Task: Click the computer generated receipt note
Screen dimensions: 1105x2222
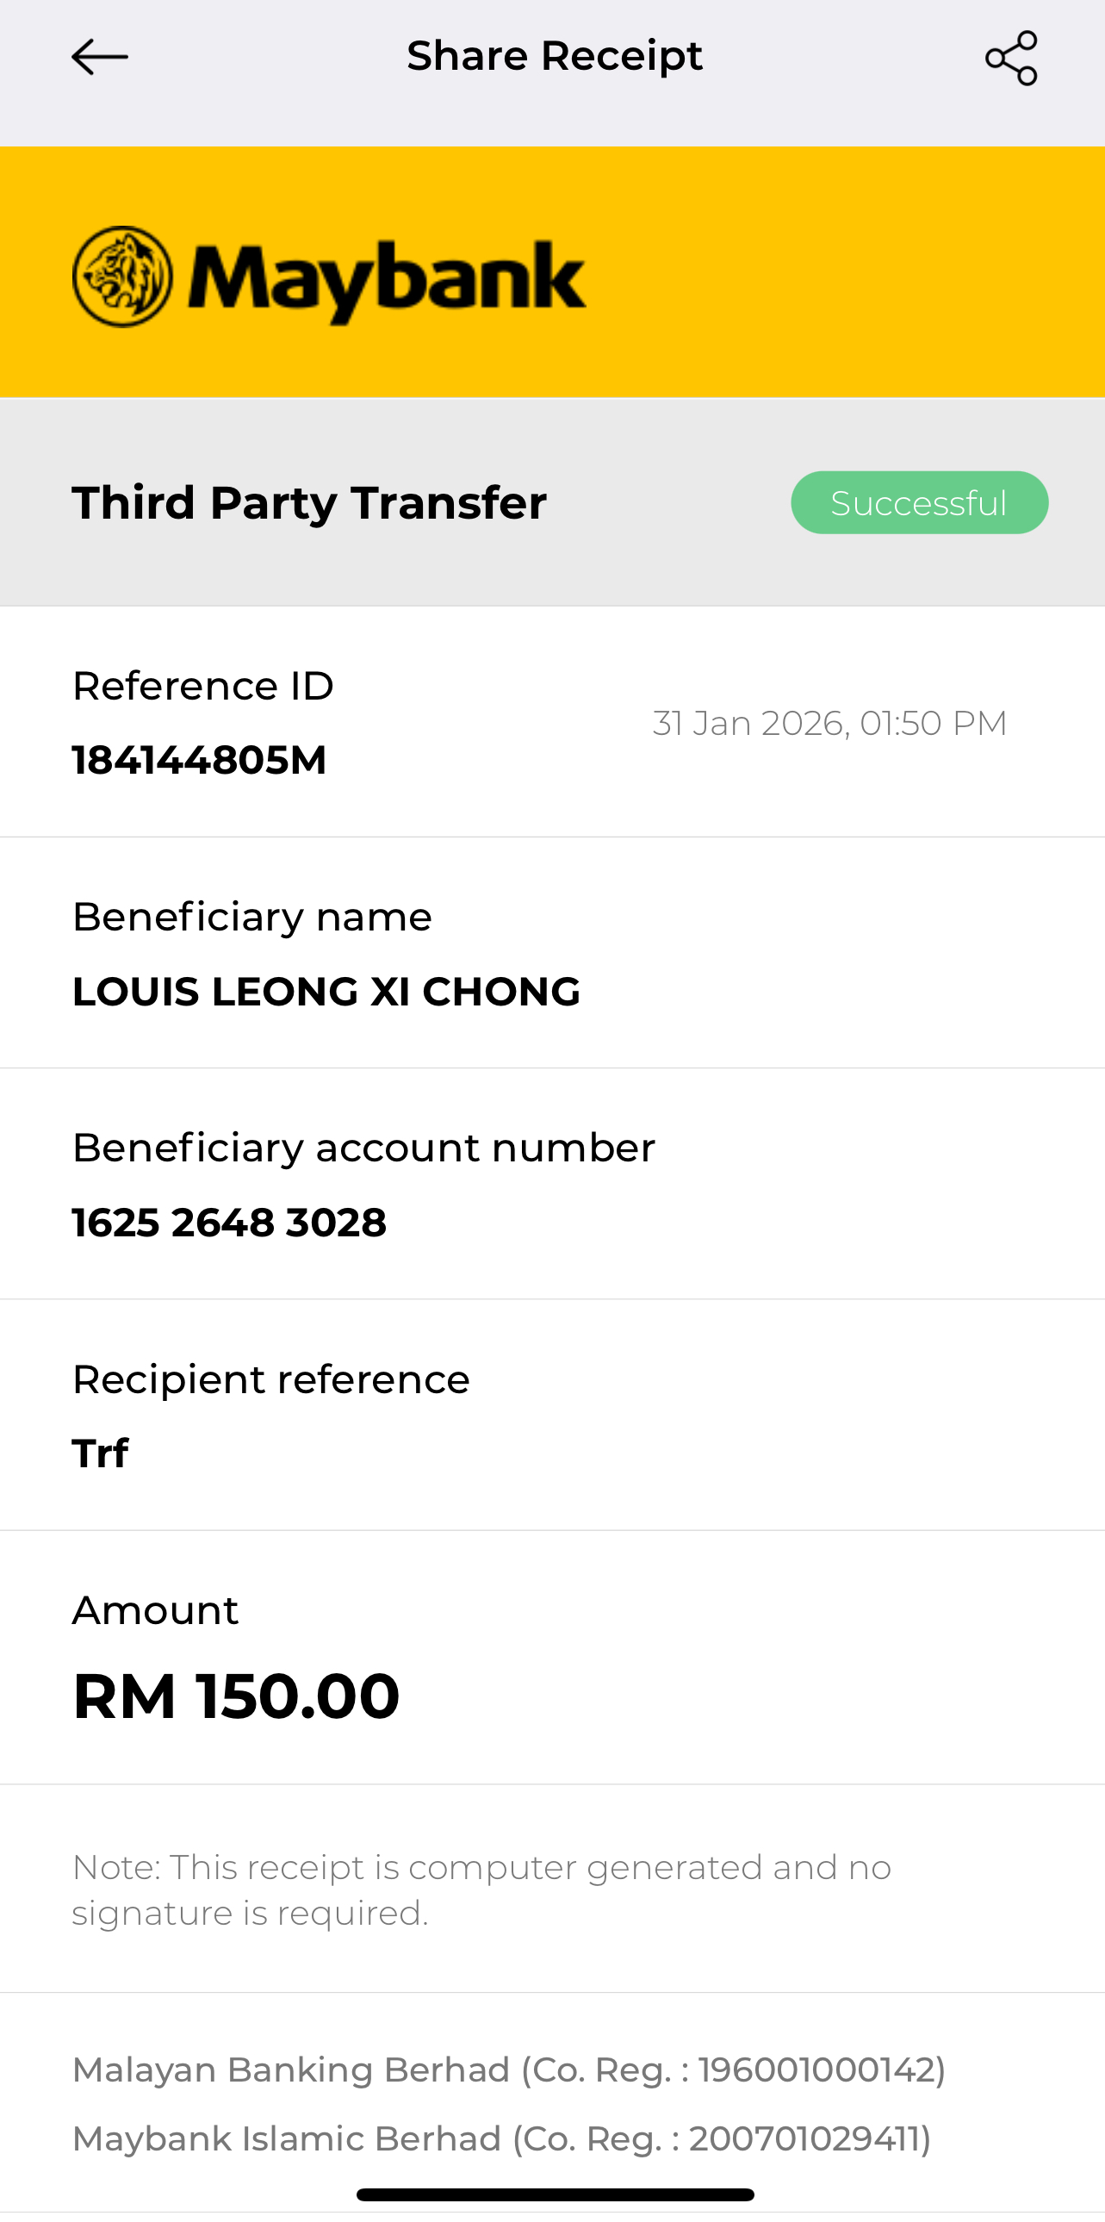Action: pos(481,1890)
